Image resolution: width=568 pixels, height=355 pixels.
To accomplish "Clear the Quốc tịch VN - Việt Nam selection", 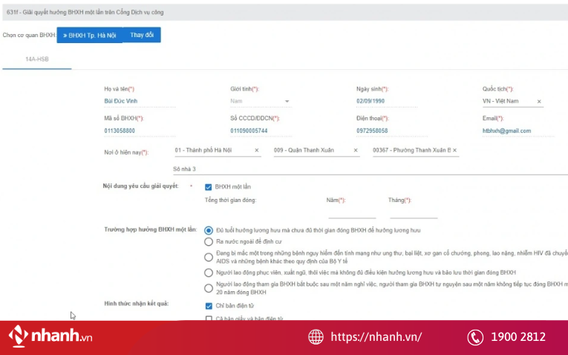I will tap(539, 102).
